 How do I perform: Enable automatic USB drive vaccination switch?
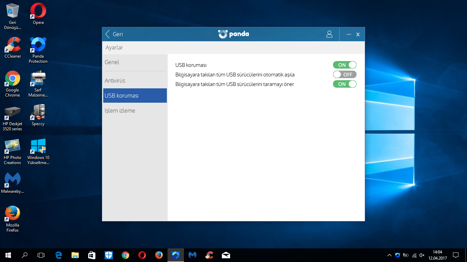coord(345,74)
